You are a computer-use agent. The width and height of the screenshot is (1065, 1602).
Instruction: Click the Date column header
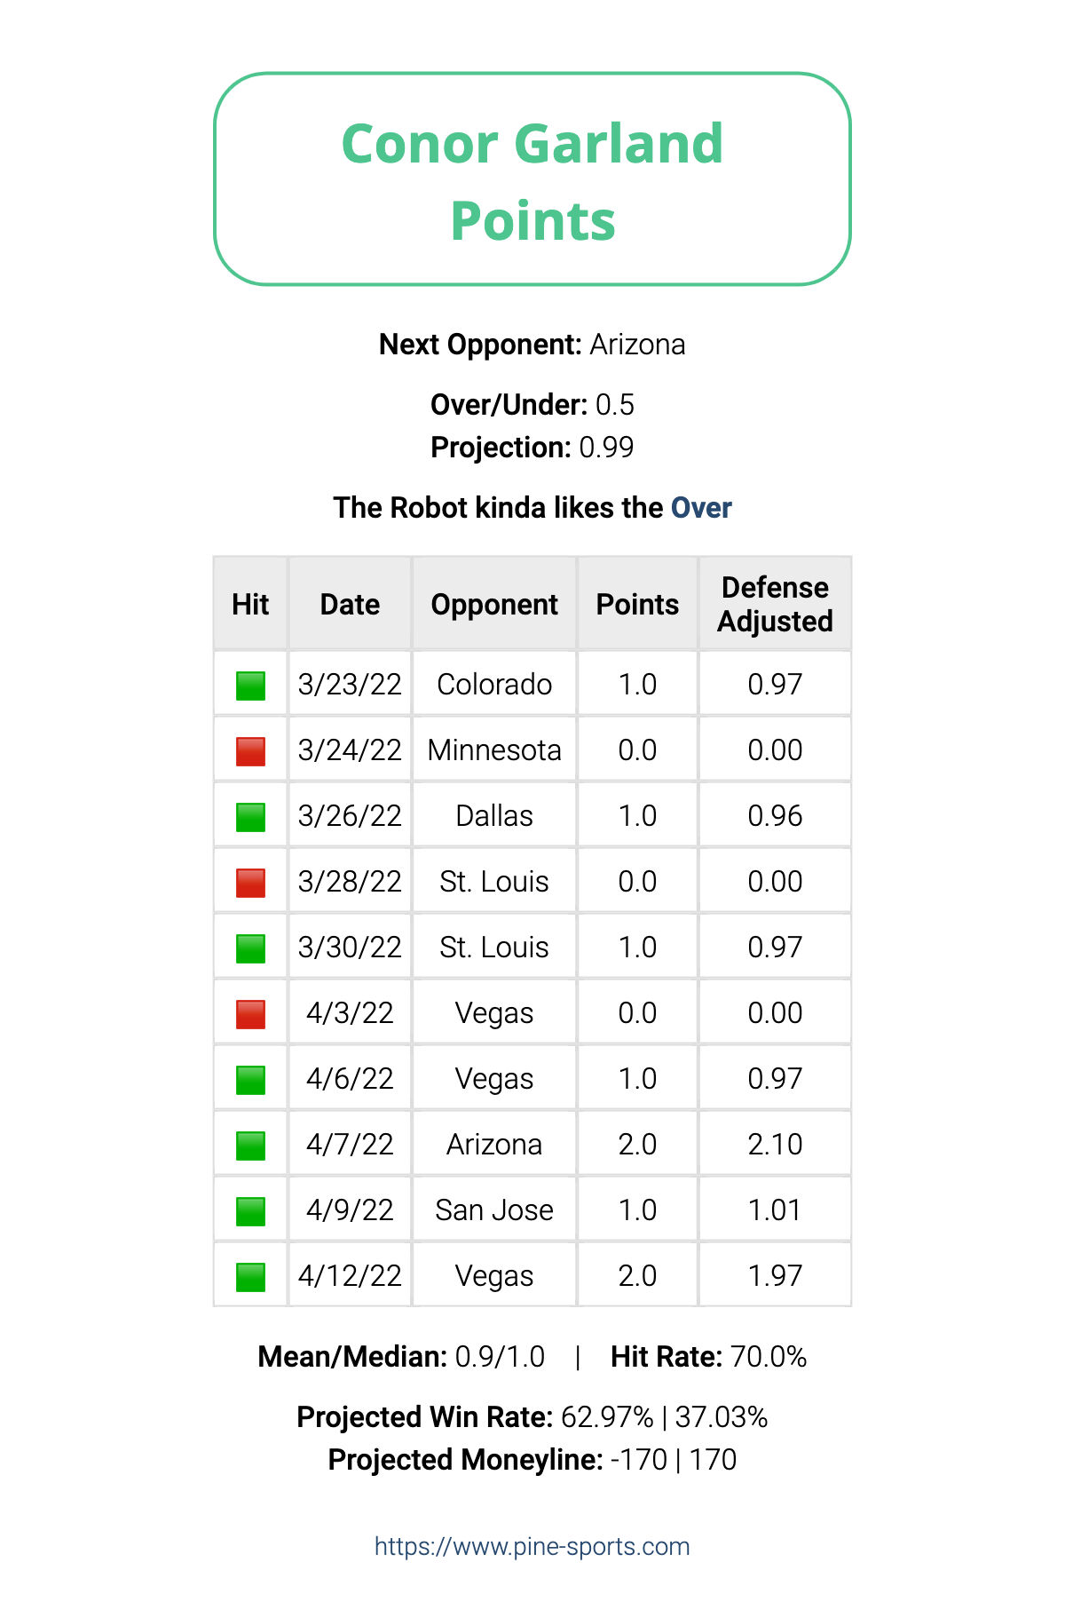[x=350, y=604]
